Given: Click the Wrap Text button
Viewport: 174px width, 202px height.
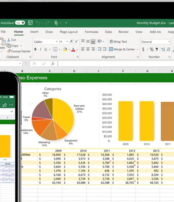Looking at the screenshot, I should click(118, 42).
